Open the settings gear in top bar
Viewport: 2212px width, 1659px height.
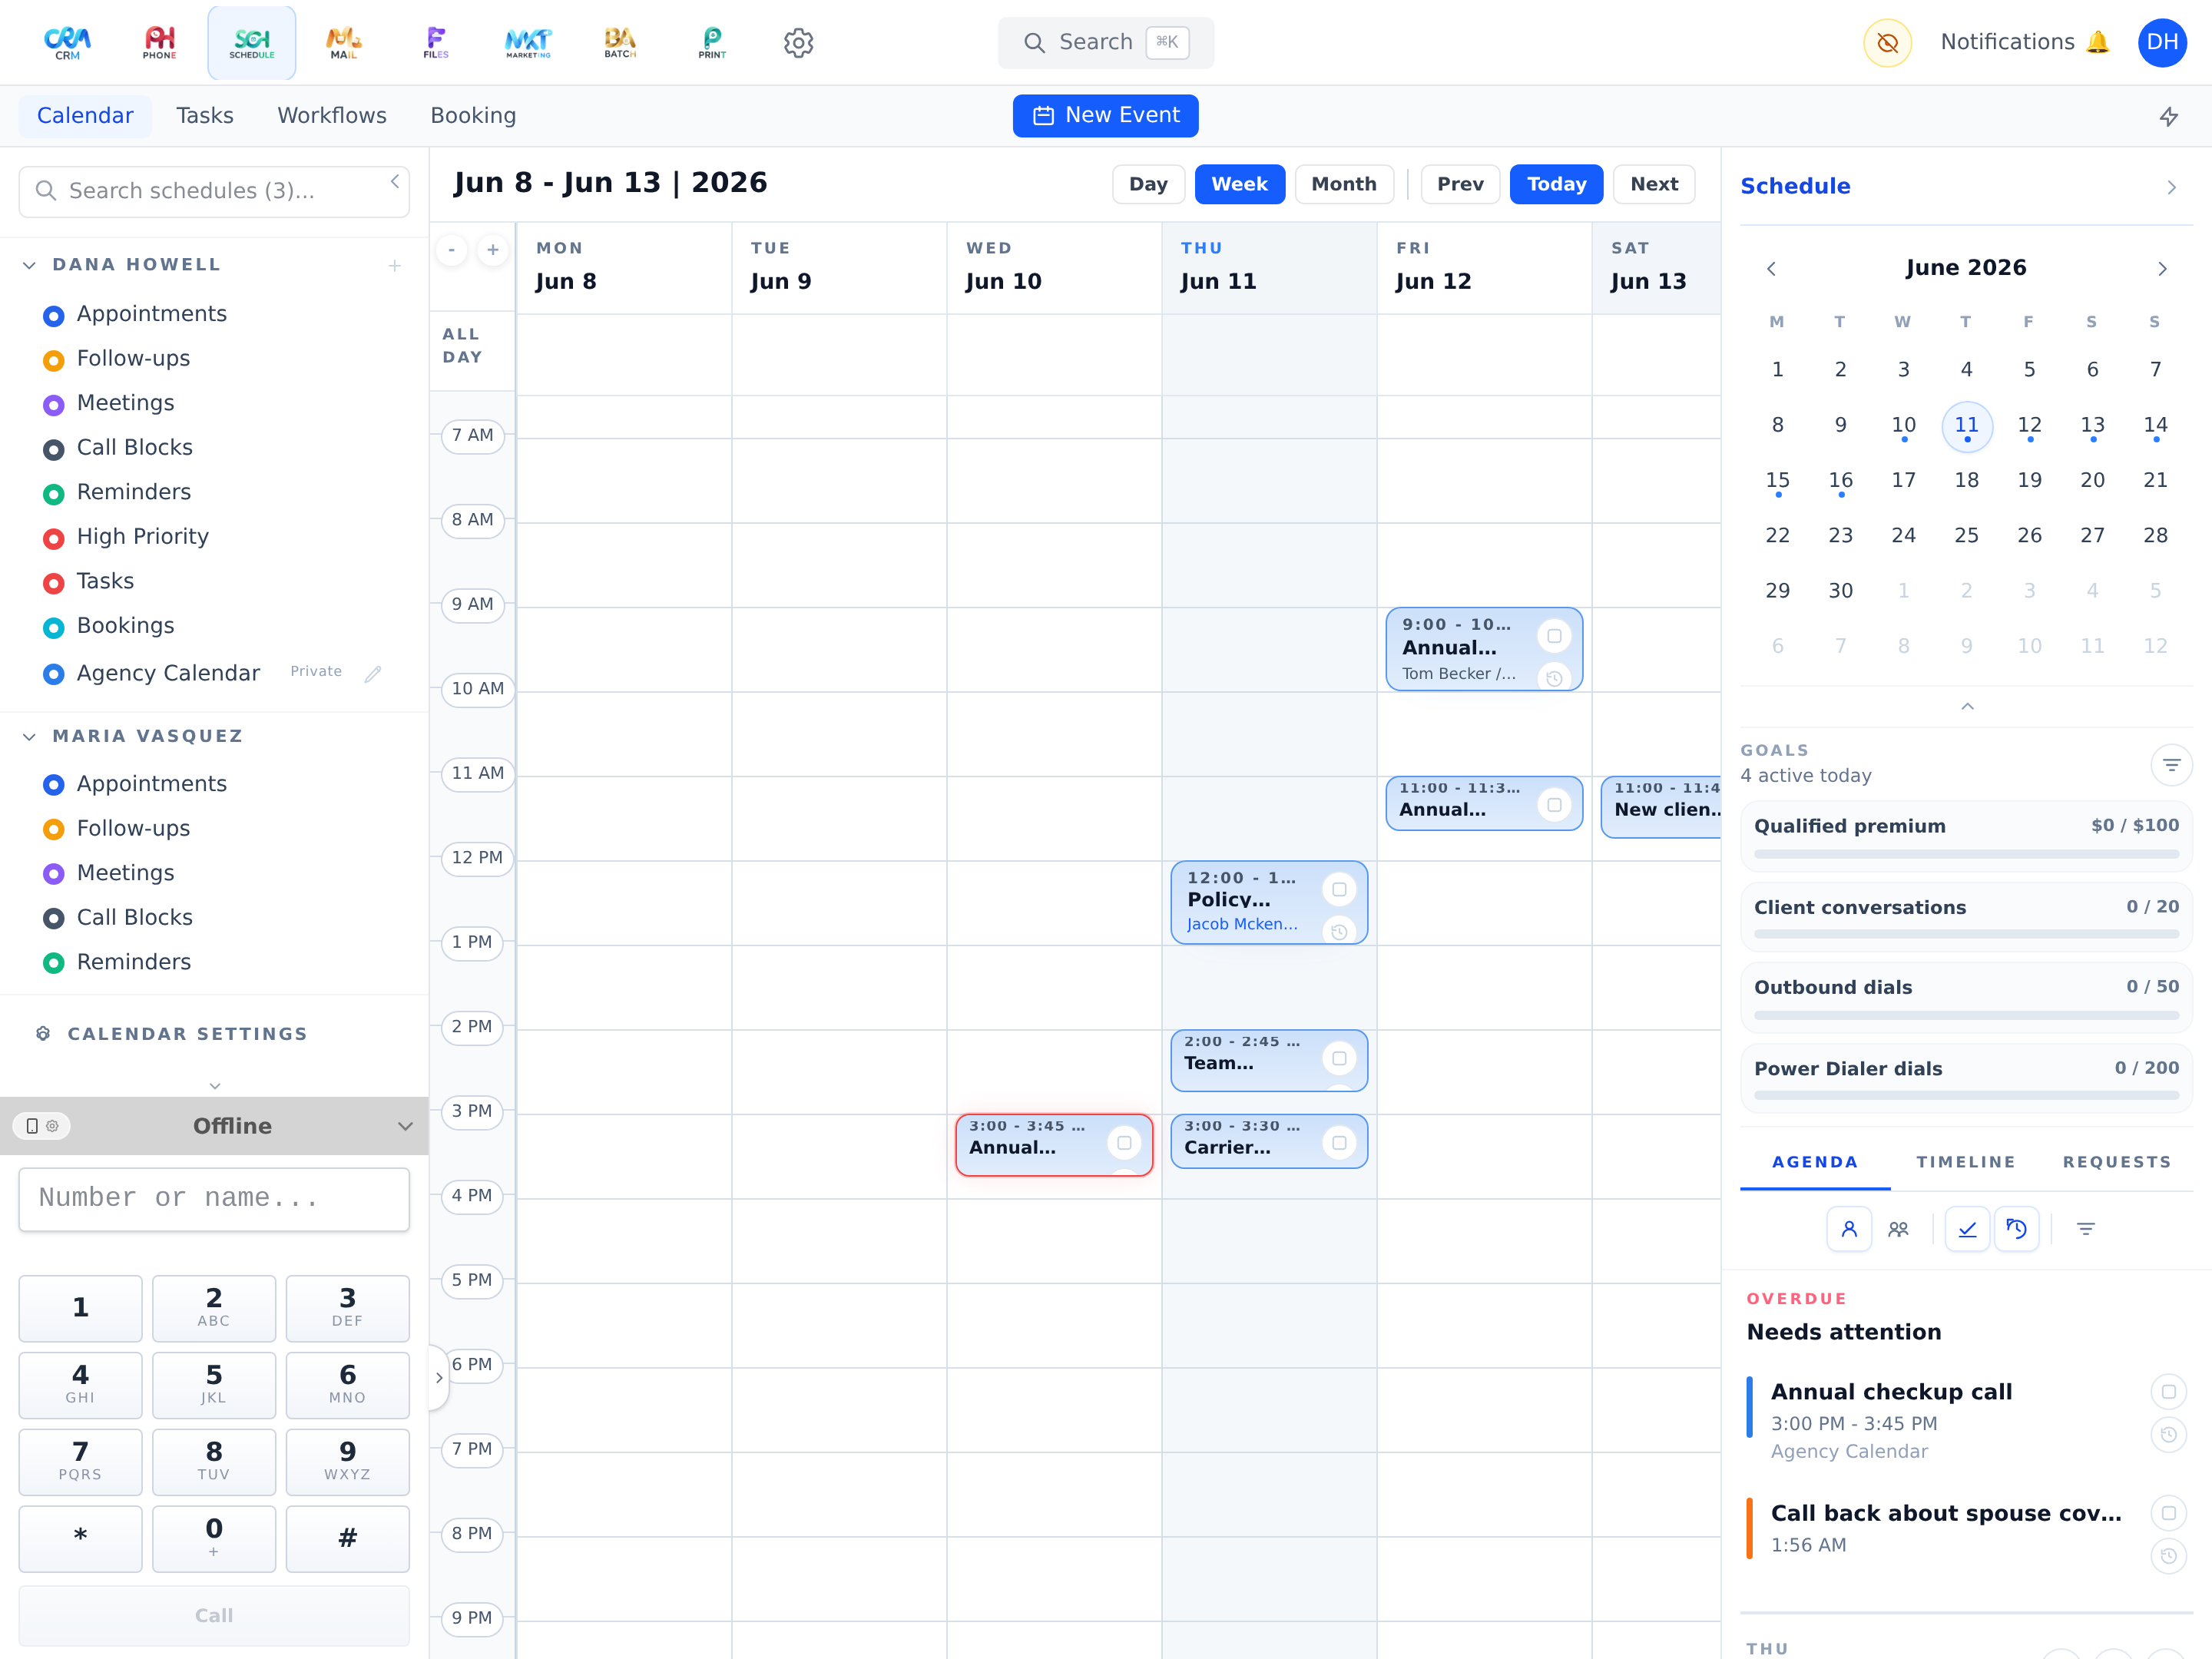pos(798,43)
